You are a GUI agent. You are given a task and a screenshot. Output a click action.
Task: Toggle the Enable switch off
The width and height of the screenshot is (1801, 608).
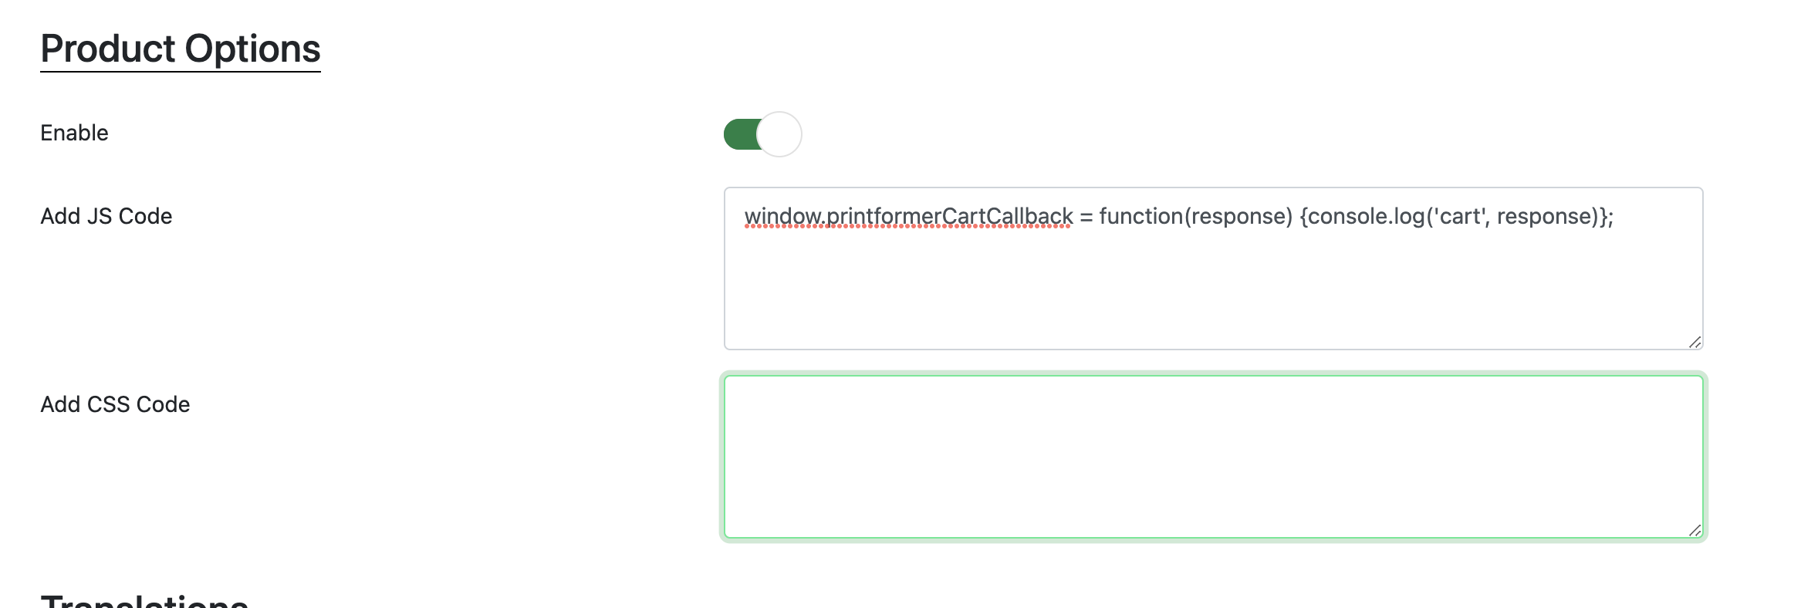[762, 134]
